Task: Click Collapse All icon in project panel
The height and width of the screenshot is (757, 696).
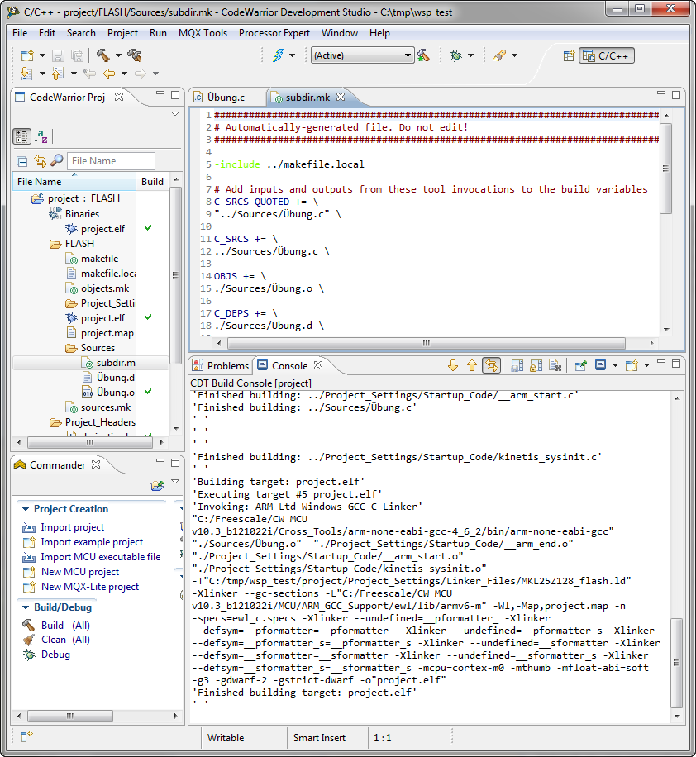Action: pyautogui.click(x=22, y=161)
